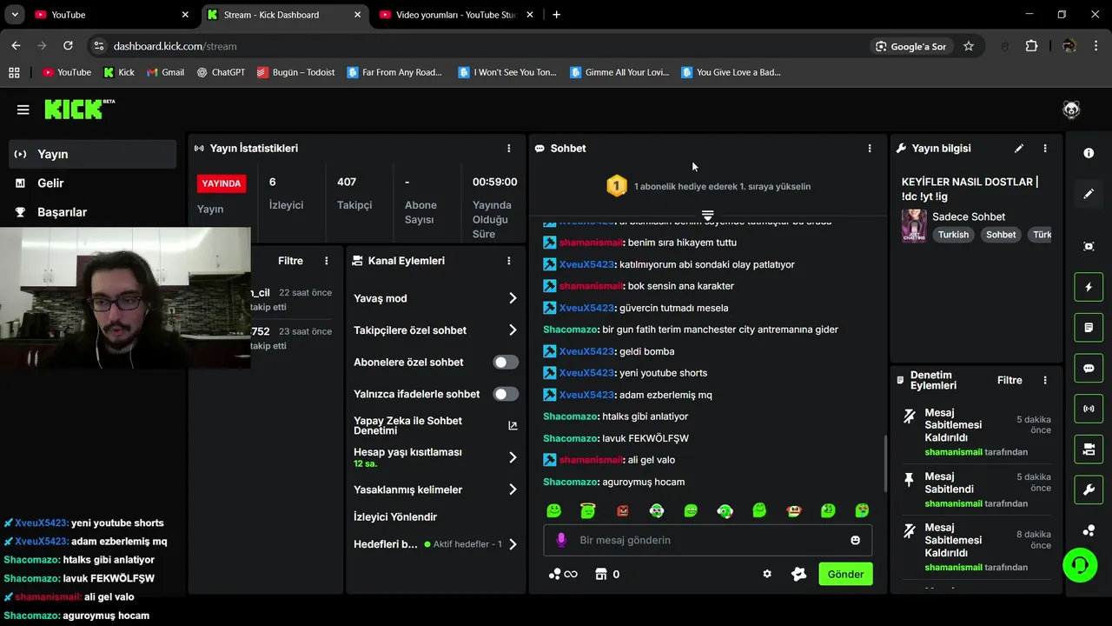Open Kanal Eylemleri three-dot menu
Screen dimensions: 1112x626
[x=509, y=261]
